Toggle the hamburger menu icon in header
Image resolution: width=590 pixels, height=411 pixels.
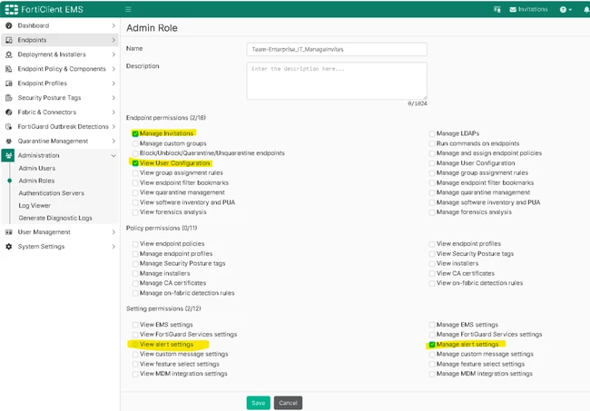pos(128,9)
